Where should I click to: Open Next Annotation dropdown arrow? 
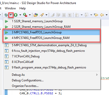(x=82, y=15)
